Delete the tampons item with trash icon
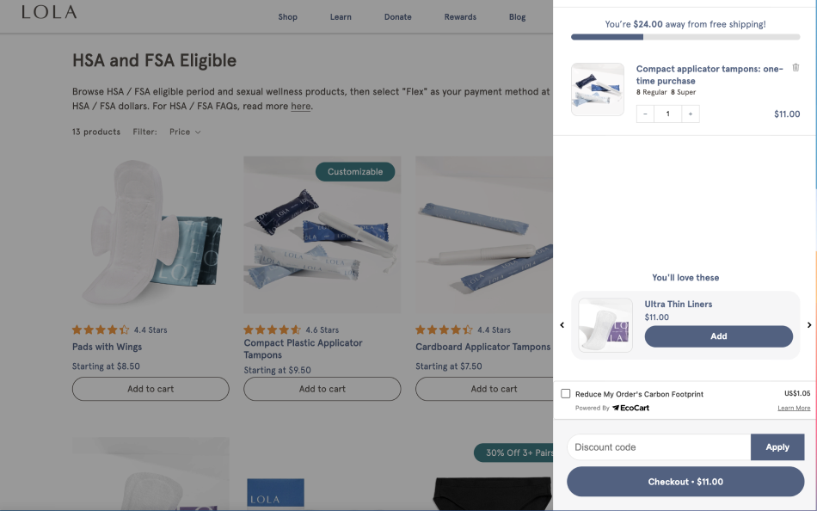The image size is (817, 511). pyautogui.click(x=795, y=68)
